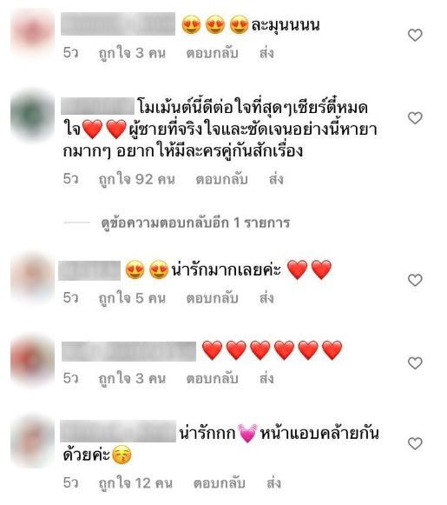
Task: Open green avatar of second commenter
Action: (32, 116)
